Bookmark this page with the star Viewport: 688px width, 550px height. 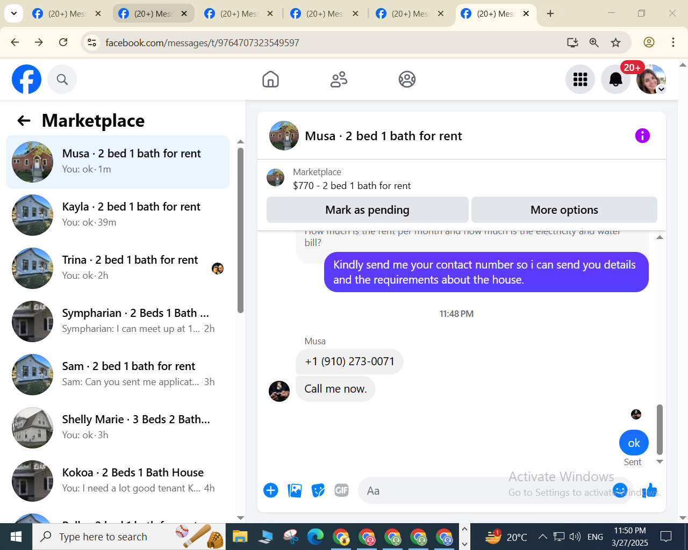pyautogui.click(x=616, y=42)
